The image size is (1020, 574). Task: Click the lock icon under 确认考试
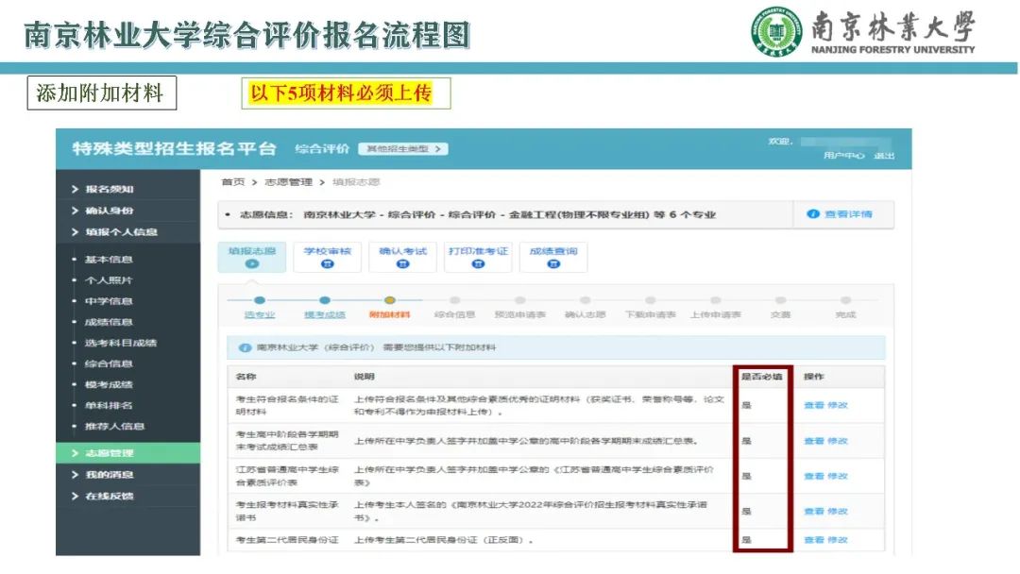pos(402,265)
